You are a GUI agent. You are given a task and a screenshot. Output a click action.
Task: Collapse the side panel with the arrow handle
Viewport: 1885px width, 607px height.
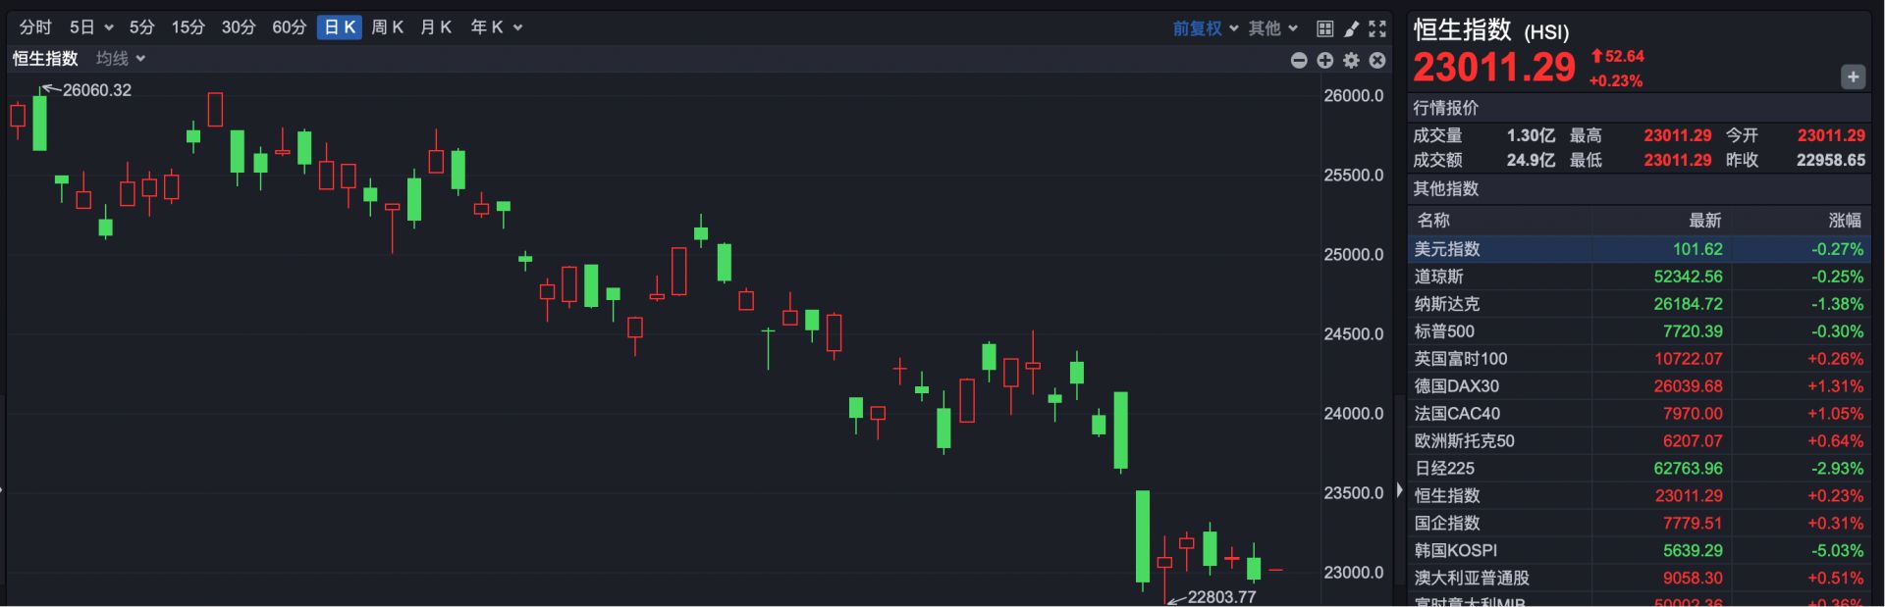[1399, 489]
